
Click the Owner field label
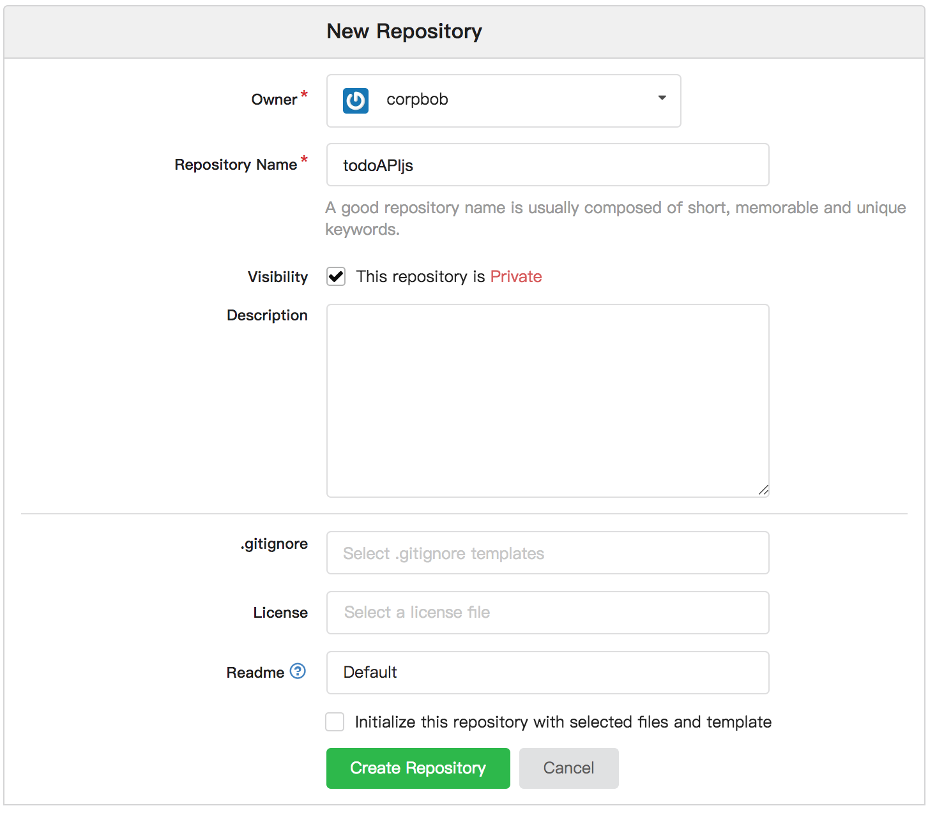pos(274,100)
